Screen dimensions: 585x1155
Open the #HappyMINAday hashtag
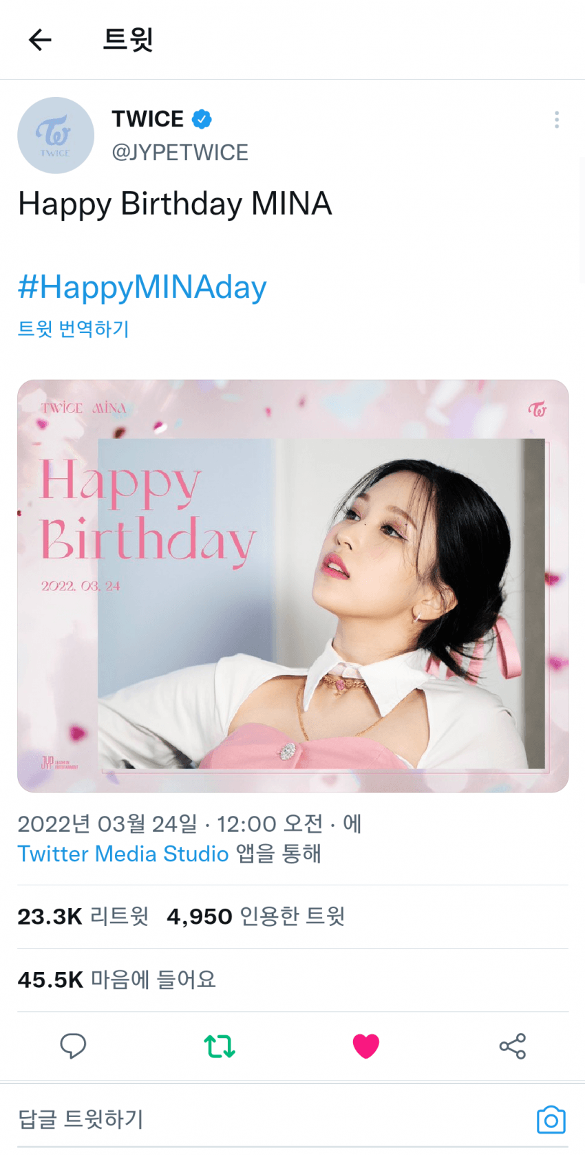point(142,287)
